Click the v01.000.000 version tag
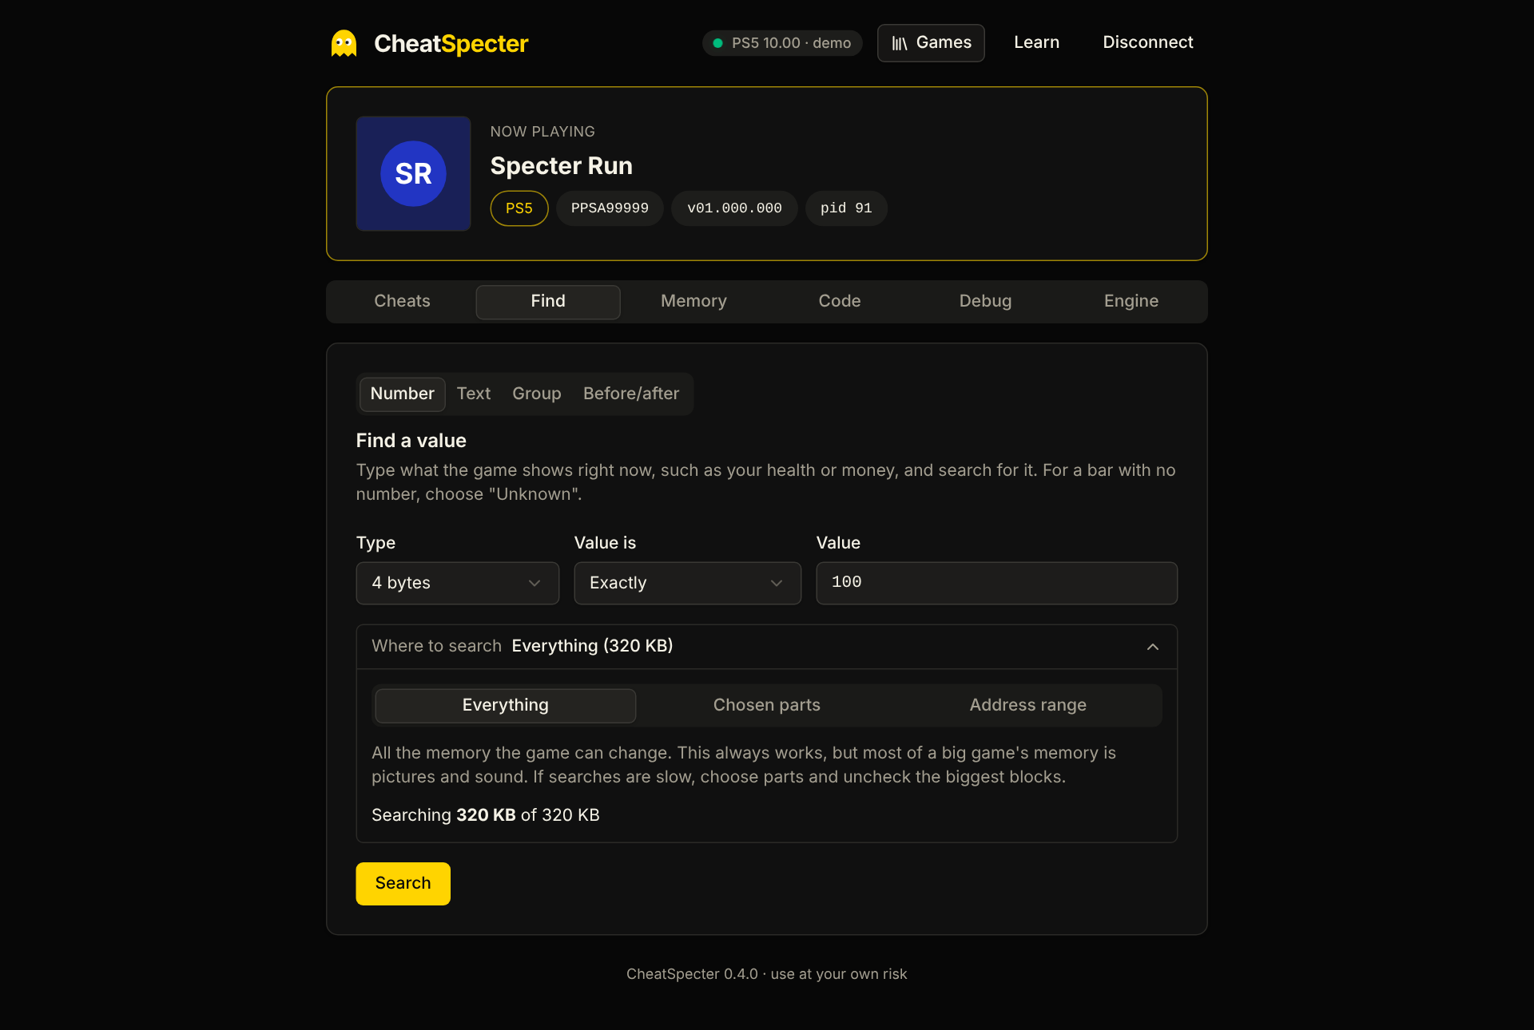This screenshot has width=1534, height=1030. (734, 208)
